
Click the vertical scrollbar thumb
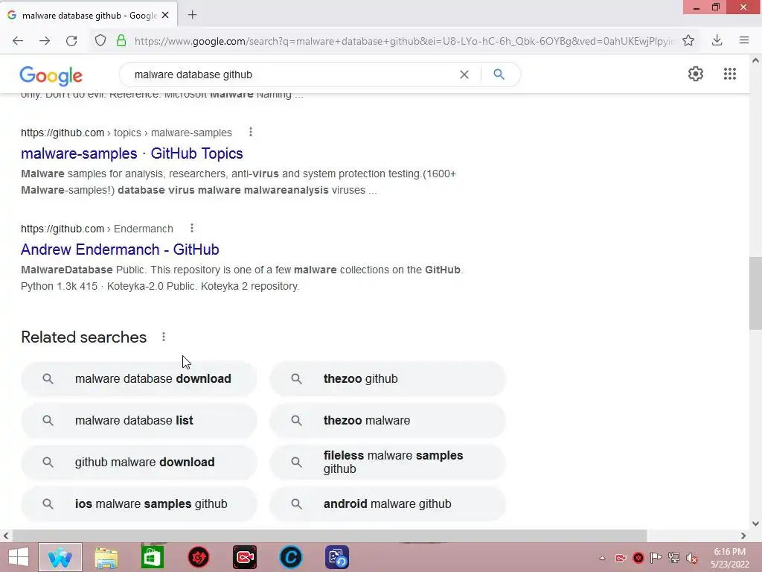tap(755, 293)
